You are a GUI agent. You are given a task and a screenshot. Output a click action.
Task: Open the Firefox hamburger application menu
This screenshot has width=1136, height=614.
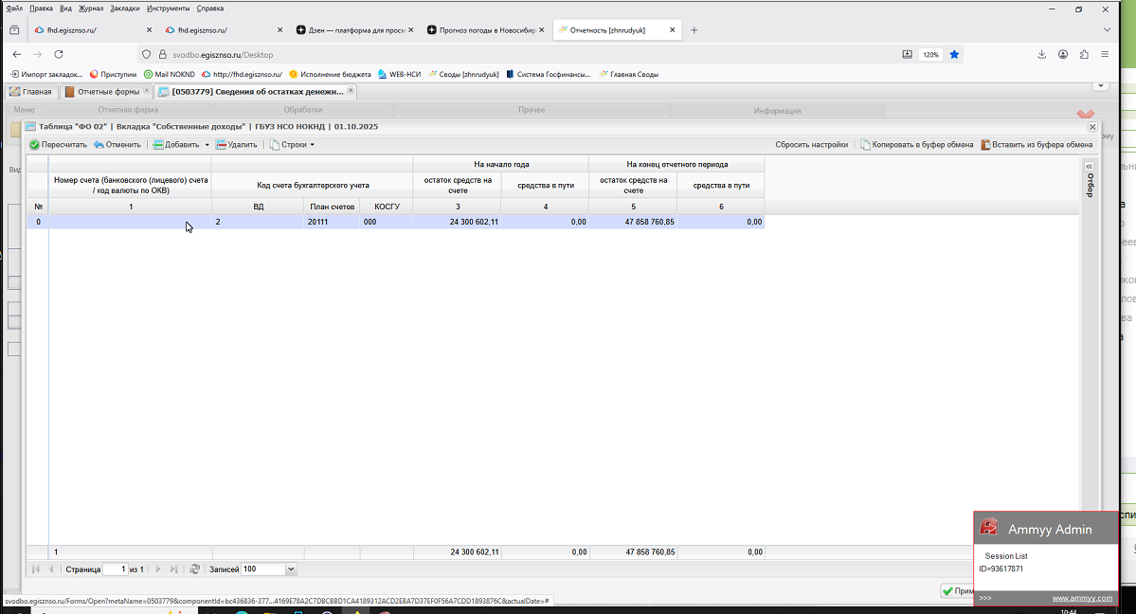(1105, 54)
